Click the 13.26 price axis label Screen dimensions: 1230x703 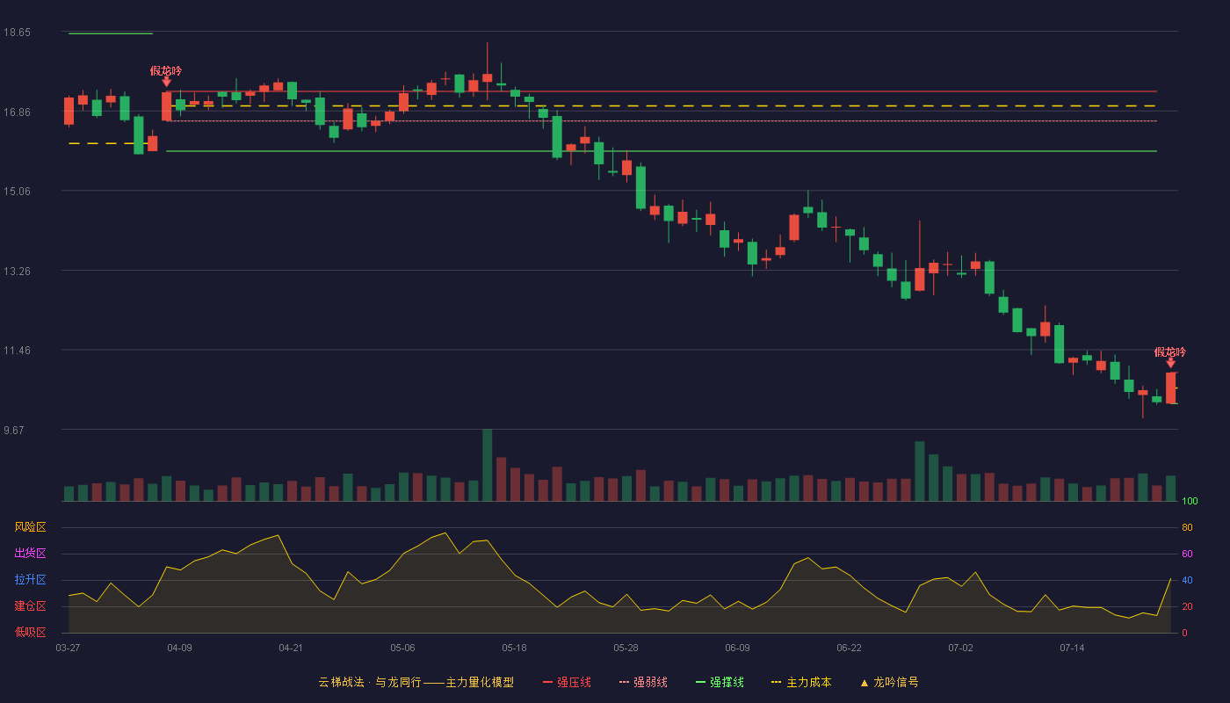[x=17, y=272]
